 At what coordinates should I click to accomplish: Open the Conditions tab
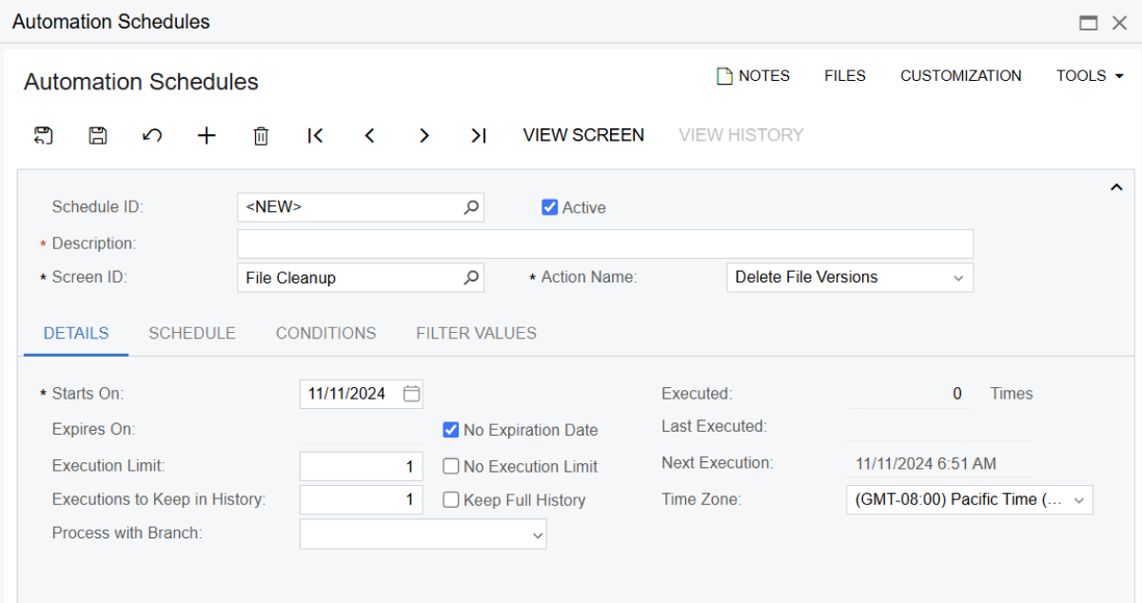coord(325,333)
